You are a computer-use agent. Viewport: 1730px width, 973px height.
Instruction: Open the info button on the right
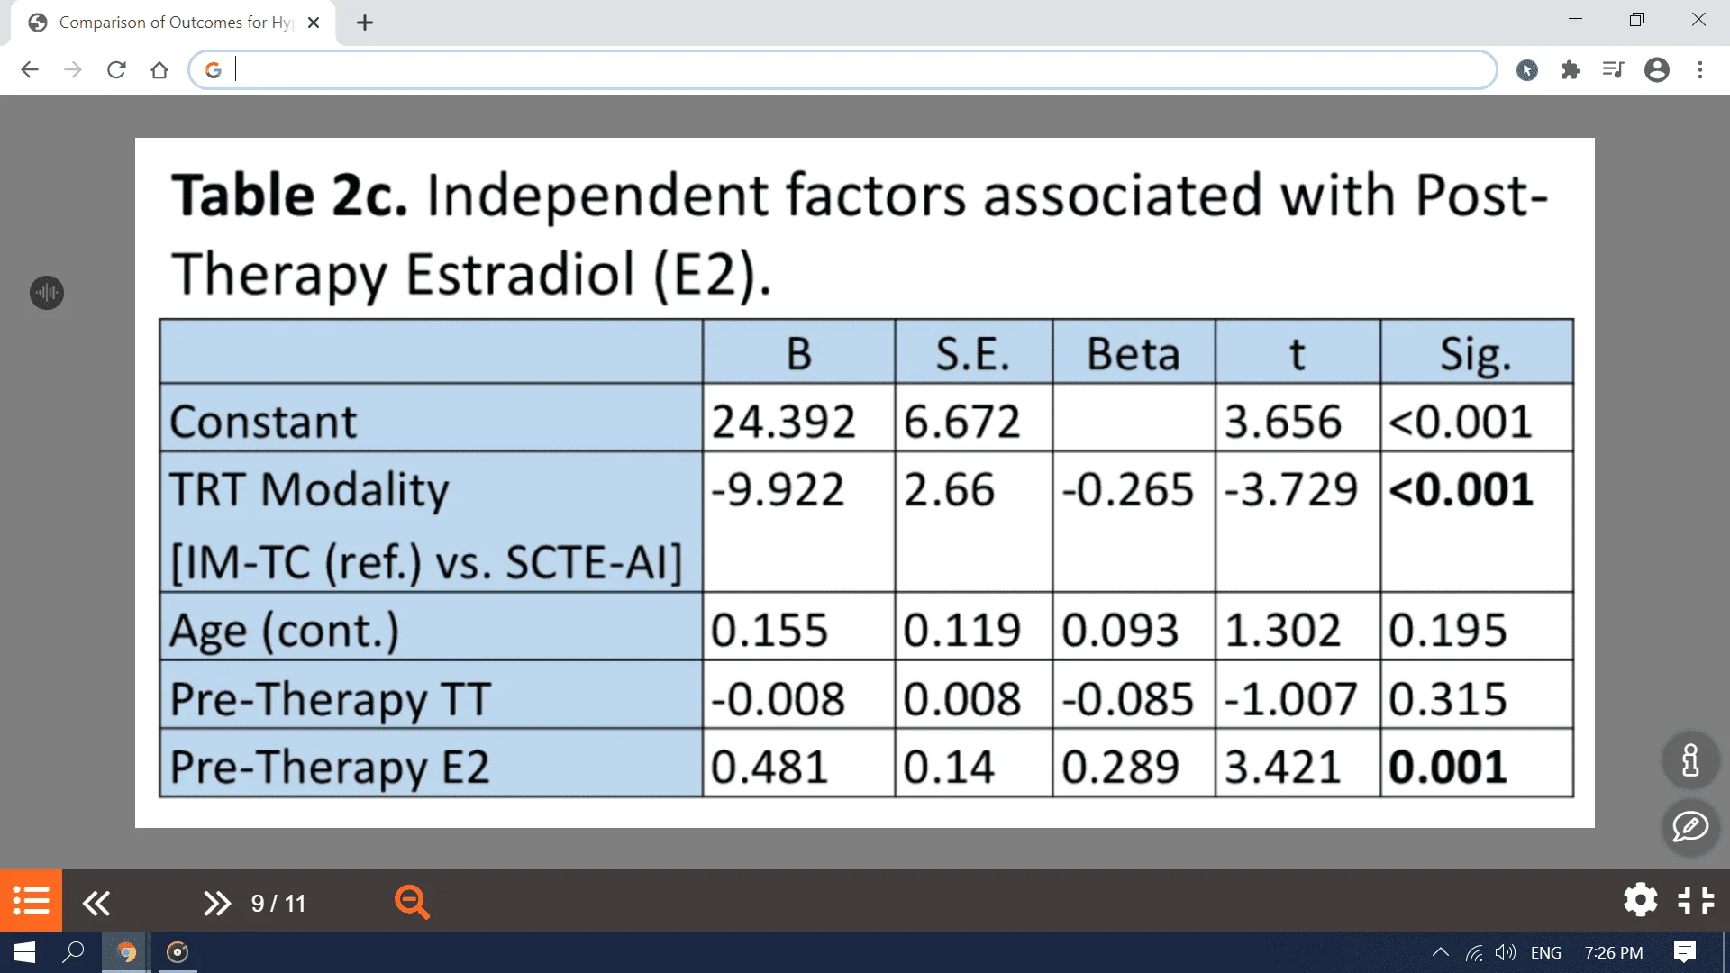tap(1690, 759)
